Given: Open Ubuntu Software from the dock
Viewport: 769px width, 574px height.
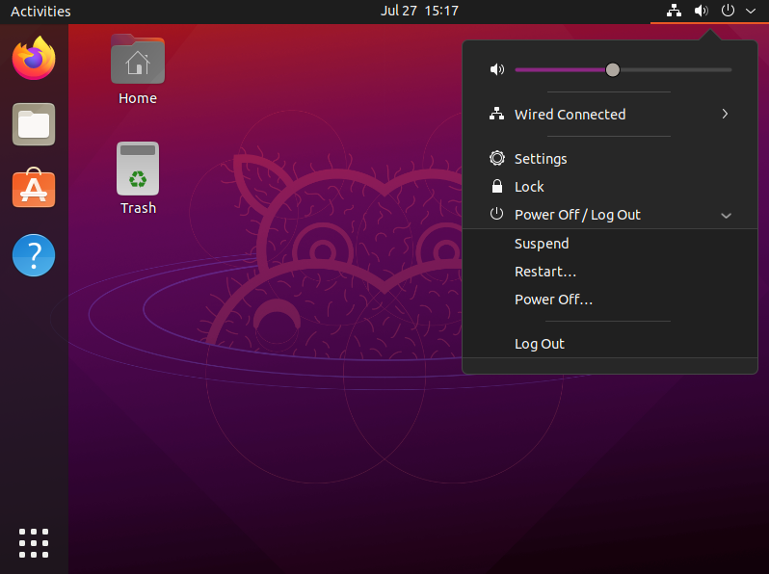Looking at the screenshot, I should pyautogui.click(x=34, y=189).
